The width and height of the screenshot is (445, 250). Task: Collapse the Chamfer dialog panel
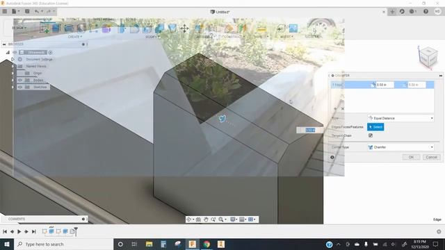click(x=440, y=76)
